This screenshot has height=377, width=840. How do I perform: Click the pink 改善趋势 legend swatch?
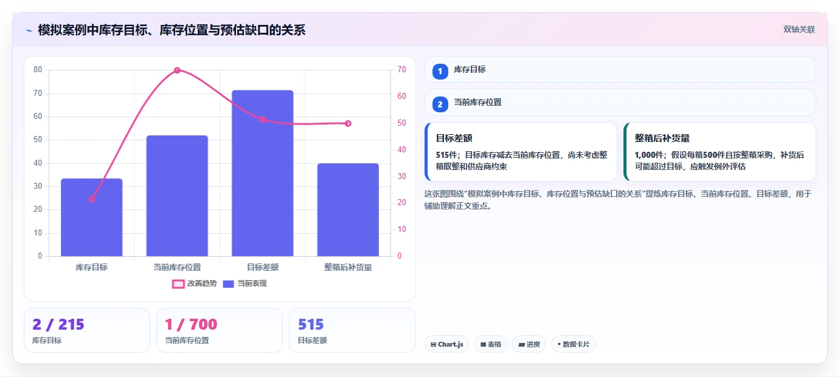coord(178,284)
